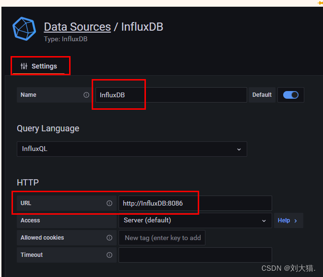The height and width of the screenshot is (277, 323).
Task: Click the info icon beside Name
Action: pyautogui.click(x=86, y=95)
